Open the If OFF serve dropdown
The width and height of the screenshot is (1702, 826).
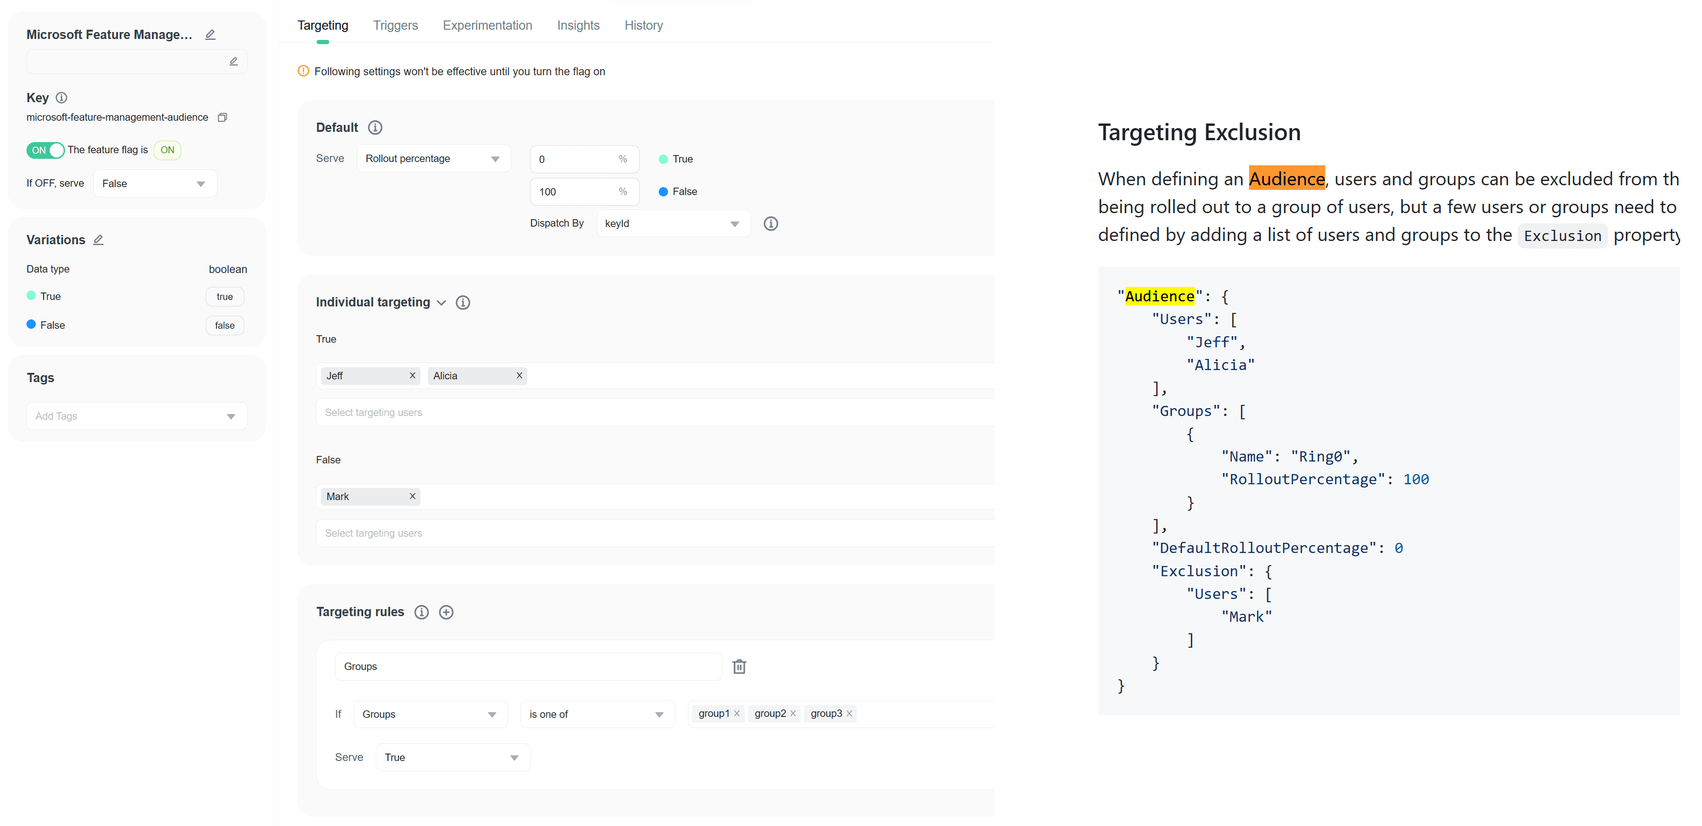pos(155,183)
